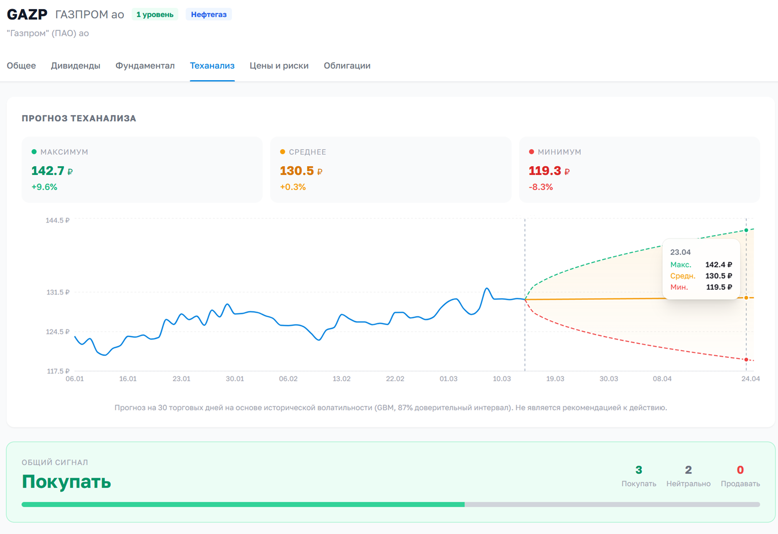Click the red min forecast endpoint on chart
The width and height of the screenshot is (778, 534).
[746, 359]
